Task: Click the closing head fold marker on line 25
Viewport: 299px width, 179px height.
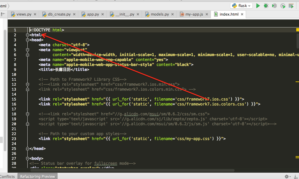Action: point(27,149)
